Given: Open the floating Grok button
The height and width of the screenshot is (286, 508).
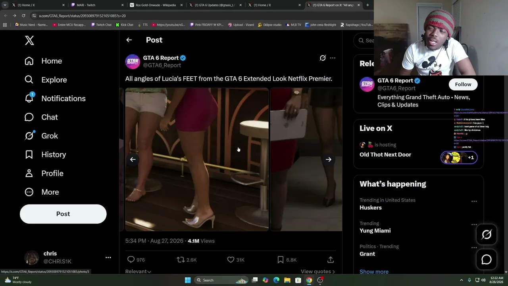Looking at the screenshot, I should pos(487,234).
